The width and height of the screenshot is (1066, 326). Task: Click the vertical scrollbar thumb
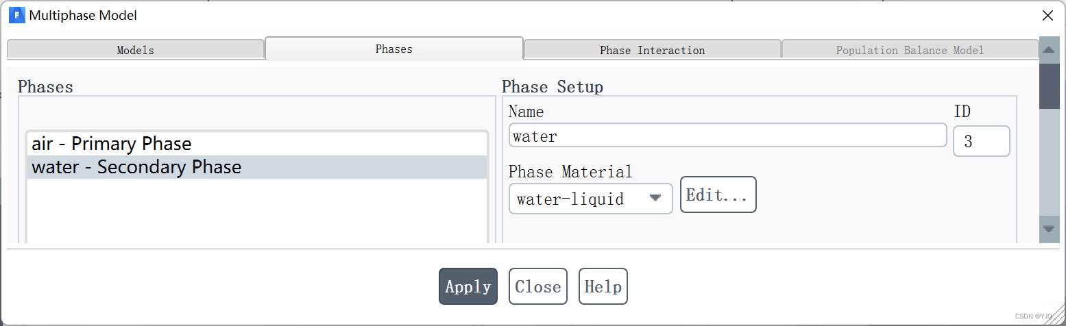click(x=1049, y=85)
